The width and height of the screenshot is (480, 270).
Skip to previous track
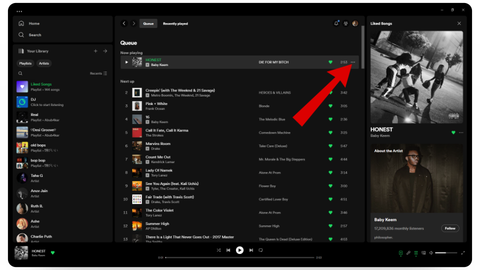pos(228,250)
